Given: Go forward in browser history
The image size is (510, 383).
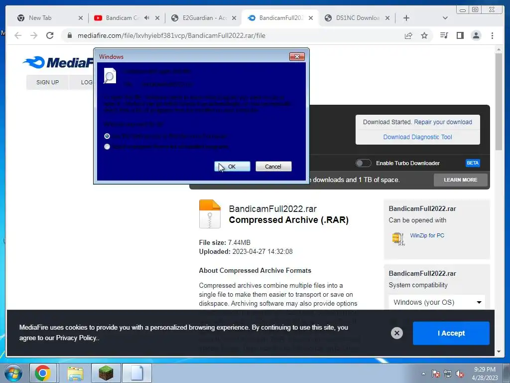Looking at the screenshot, I should (34, 35).
